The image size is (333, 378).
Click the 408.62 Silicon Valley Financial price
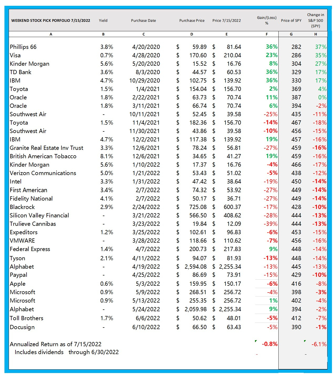232,215
